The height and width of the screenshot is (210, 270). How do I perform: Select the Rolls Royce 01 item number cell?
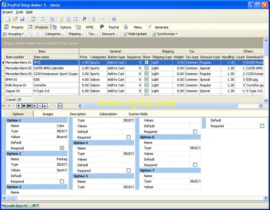click(x=19, y=85)
